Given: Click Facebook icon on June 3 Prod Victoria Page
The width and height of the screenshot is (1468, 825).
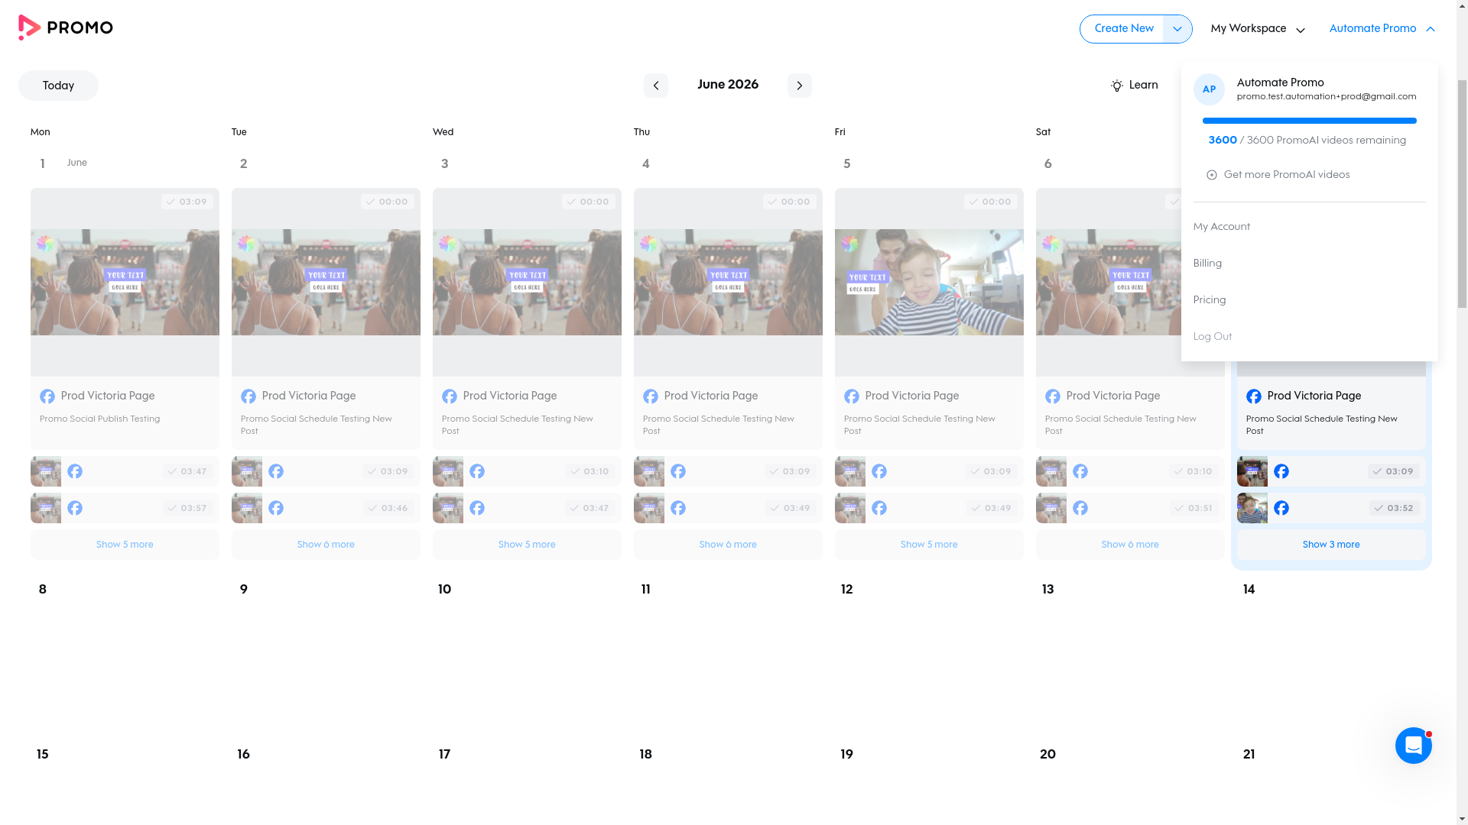Looking at the screenshot, I should pos(450,396).
